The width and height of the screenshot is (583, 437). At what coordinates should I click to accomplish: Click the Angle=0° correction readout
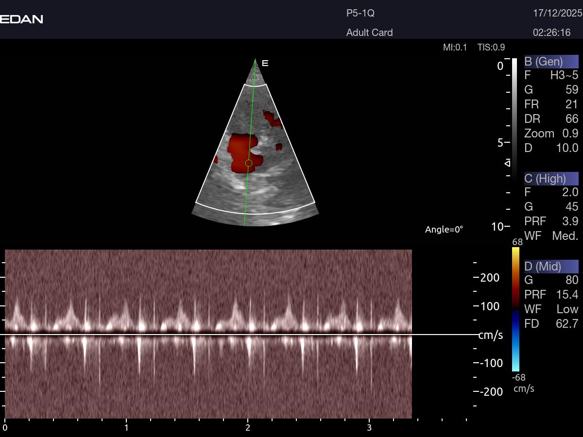point(444,229)
